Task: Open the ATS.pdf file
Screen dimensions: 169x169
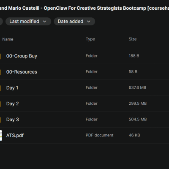Action: tap(15, 136)
